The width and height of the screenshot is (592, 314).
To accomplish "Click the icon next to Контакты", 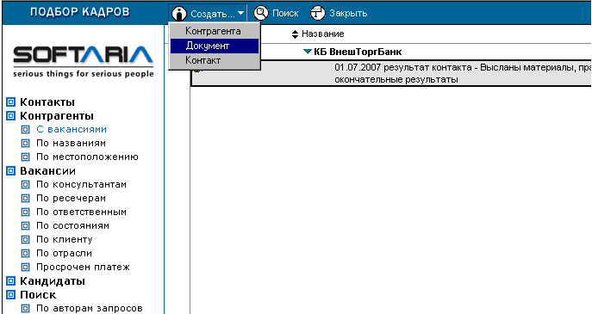I will (x=11, y=102).
